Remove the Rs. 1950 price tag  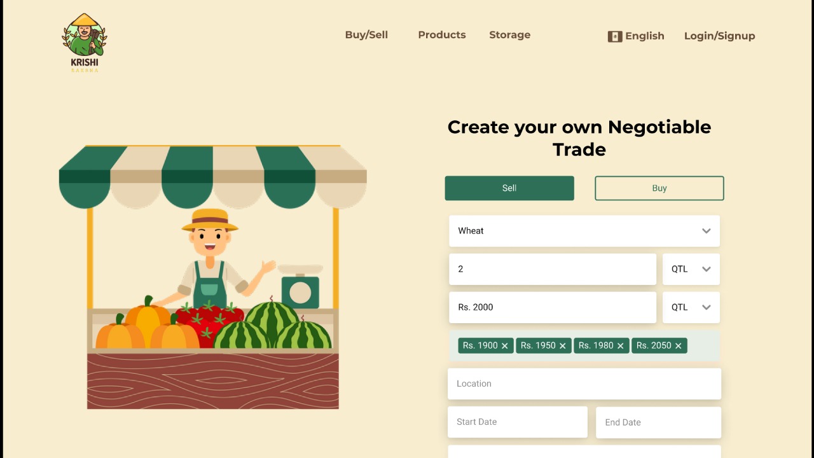tap(563, 345)
